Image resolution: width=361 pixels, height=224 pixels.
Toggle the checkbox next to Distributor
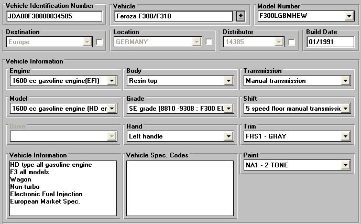[x=291, y=42]
